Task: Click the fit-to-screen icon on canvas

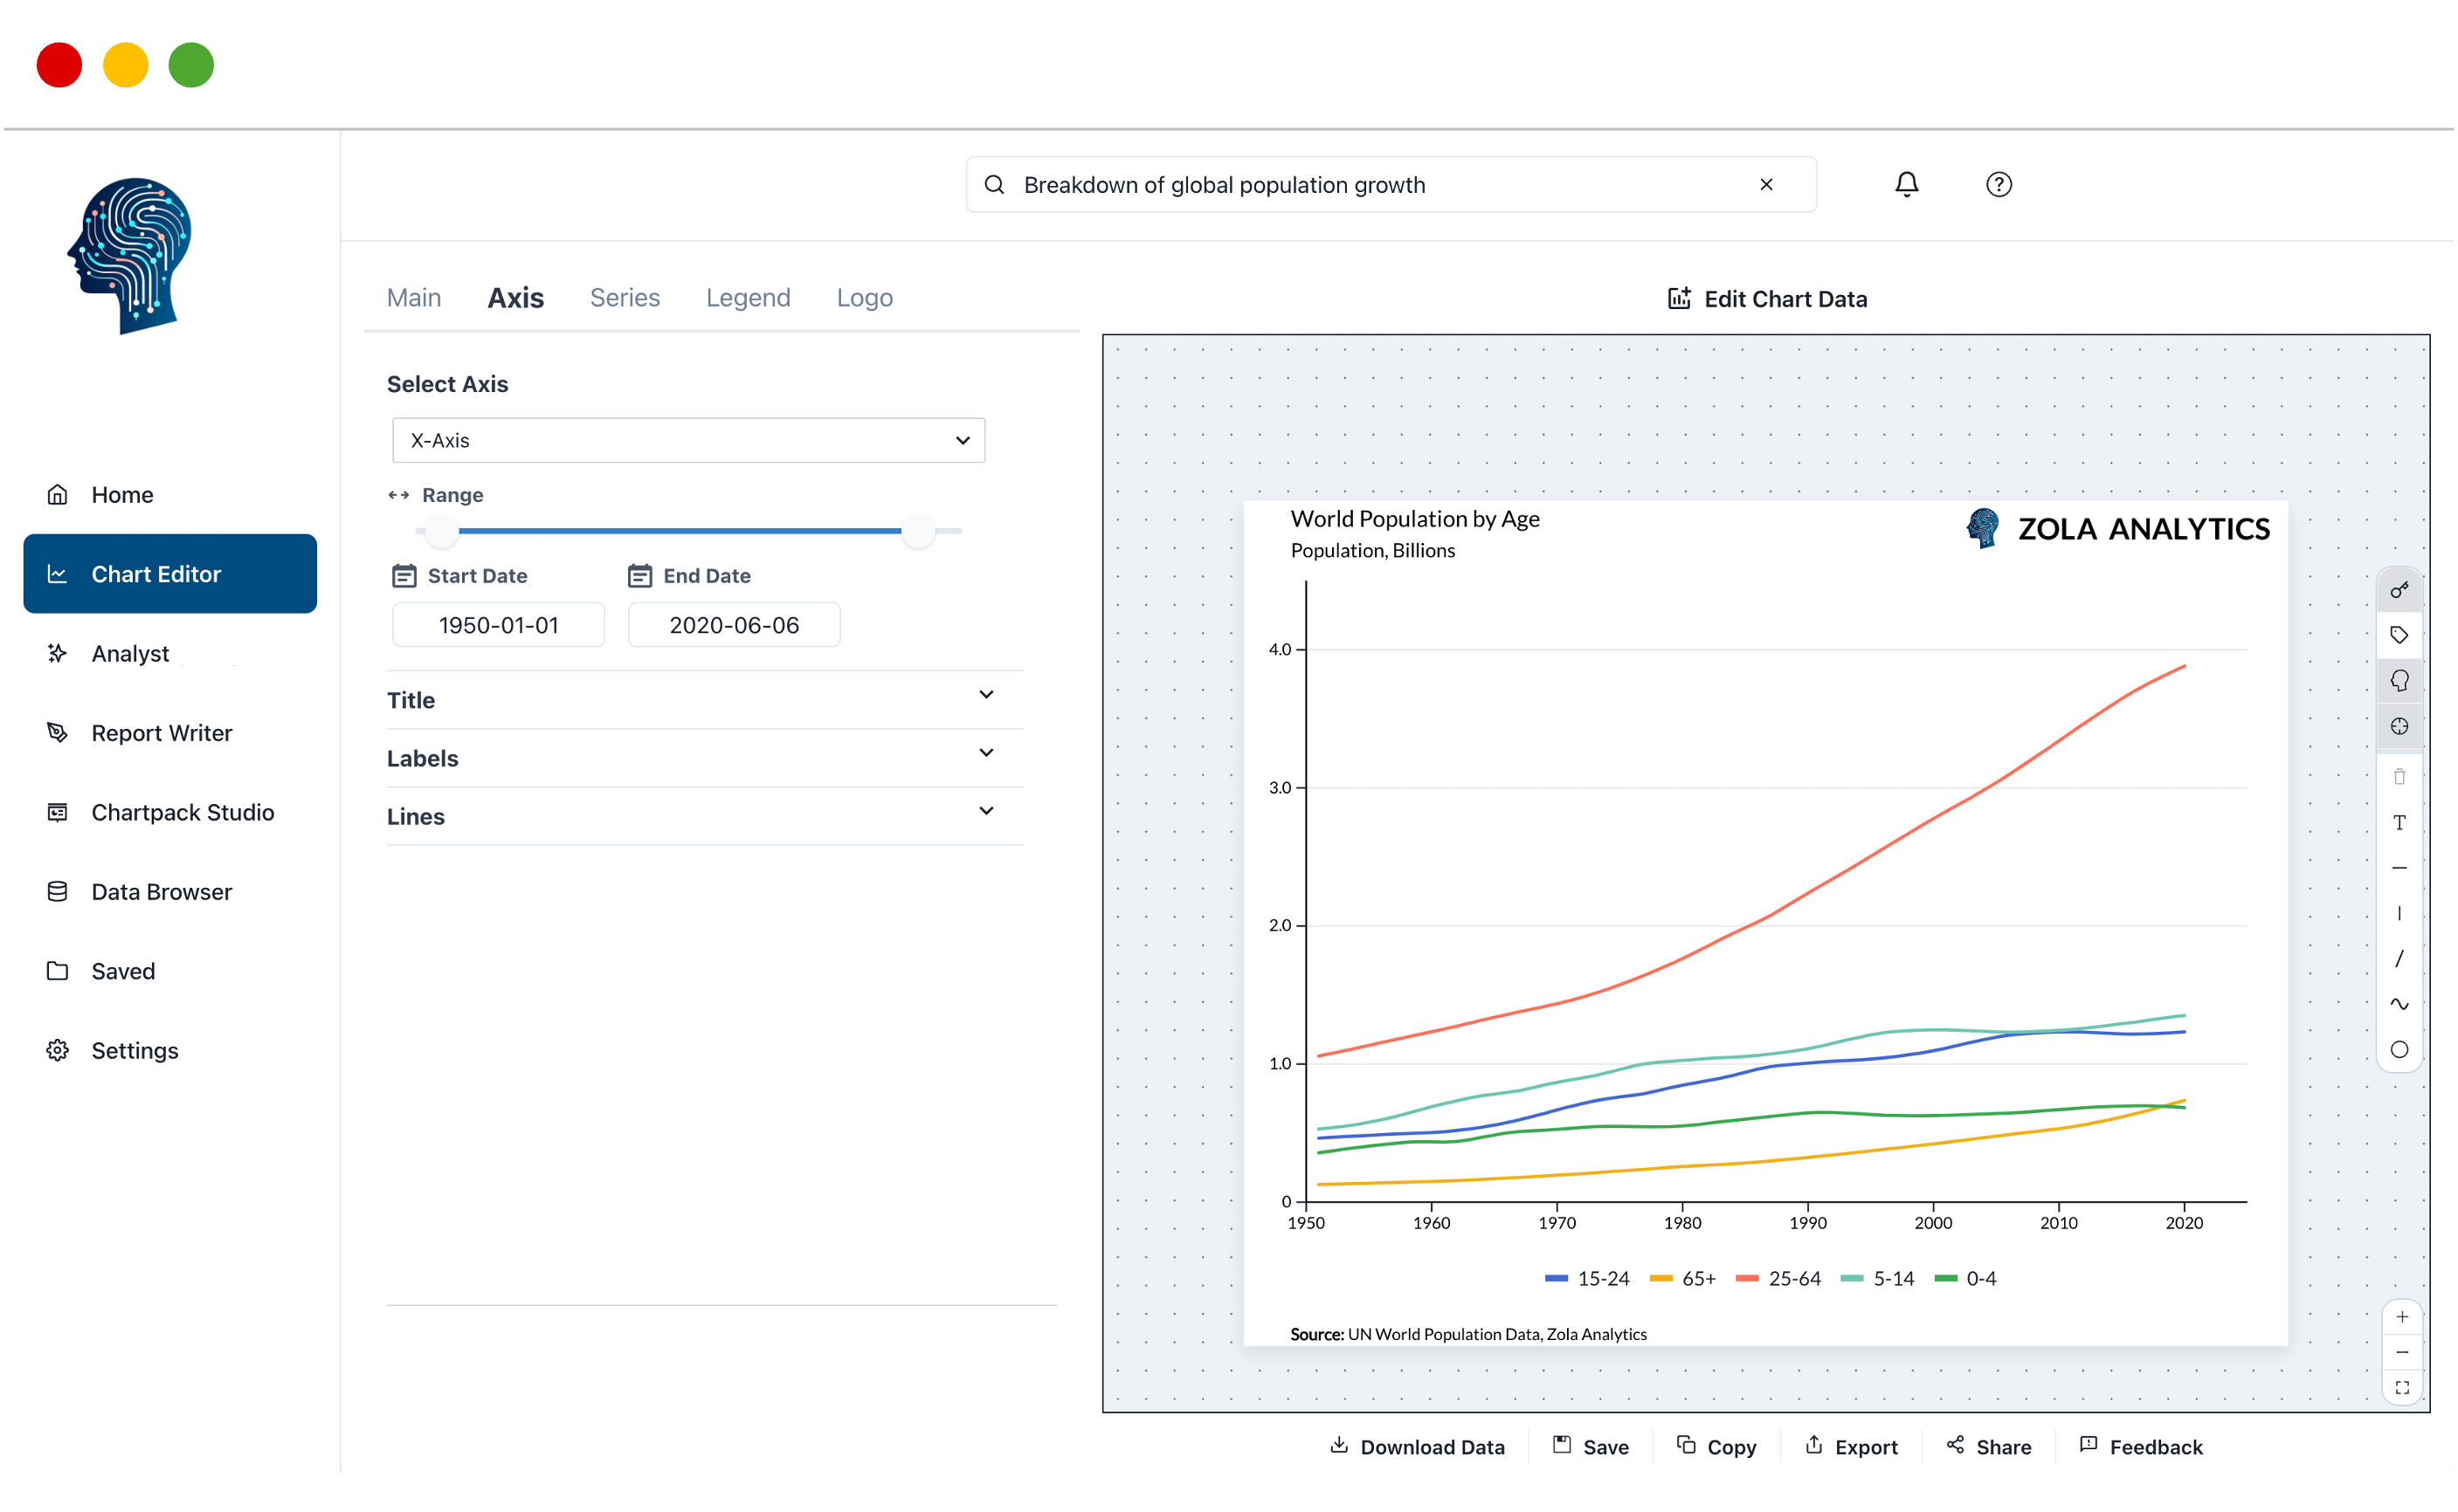Action: click(x=2401, y=1387)
